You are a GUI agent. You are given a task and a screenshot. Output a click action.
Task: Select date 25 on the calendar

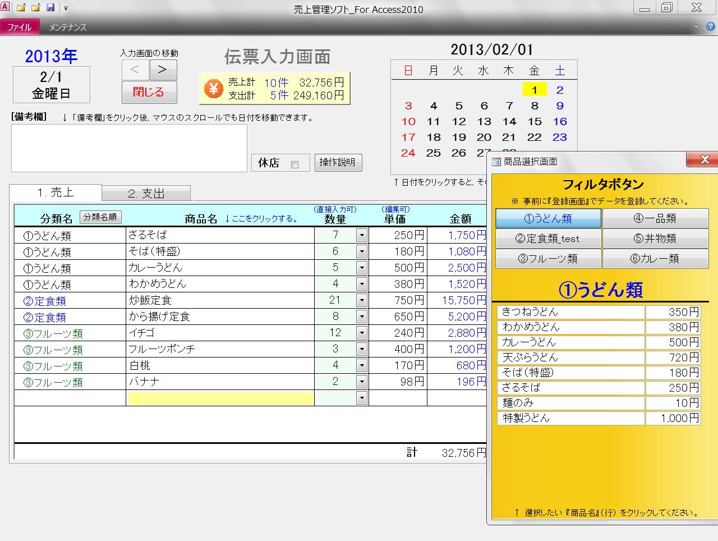point(434,153)
